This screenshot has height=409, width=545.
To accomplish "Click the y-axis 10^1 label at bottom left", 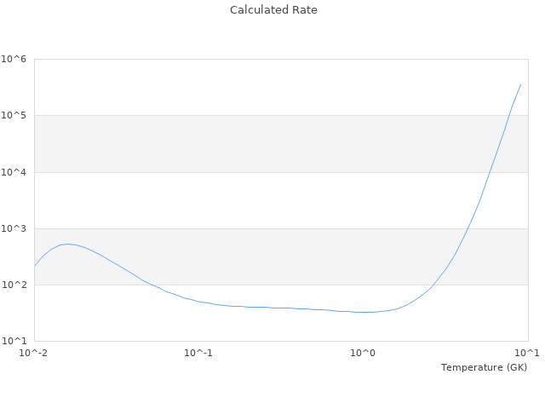I will 14,341.
